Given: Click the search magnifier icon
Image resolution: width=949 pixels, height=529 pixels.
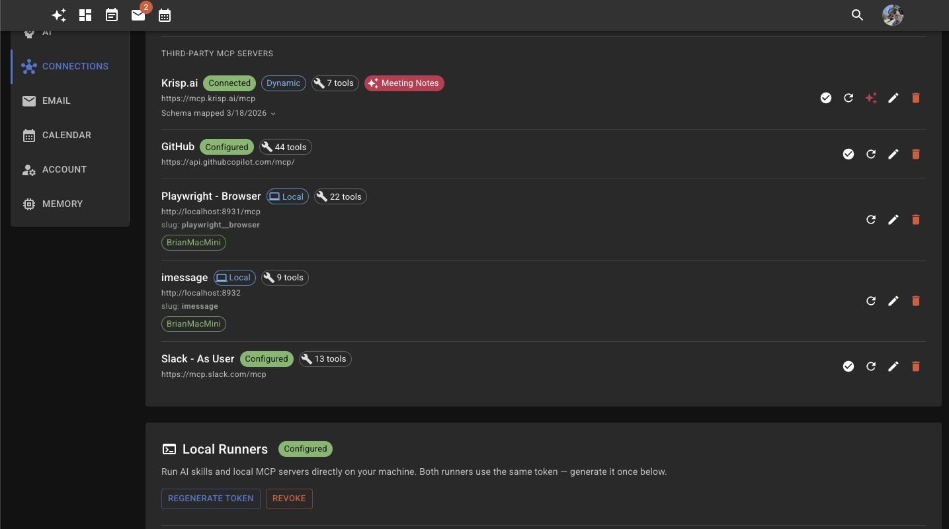Looking at the screenshot, I should coord(858,15).
